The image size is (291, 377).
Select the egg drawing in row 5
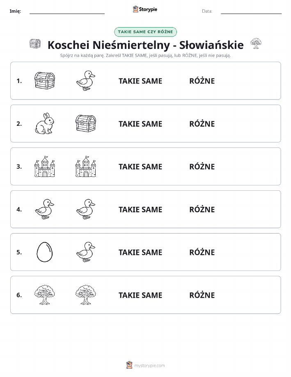45,252
